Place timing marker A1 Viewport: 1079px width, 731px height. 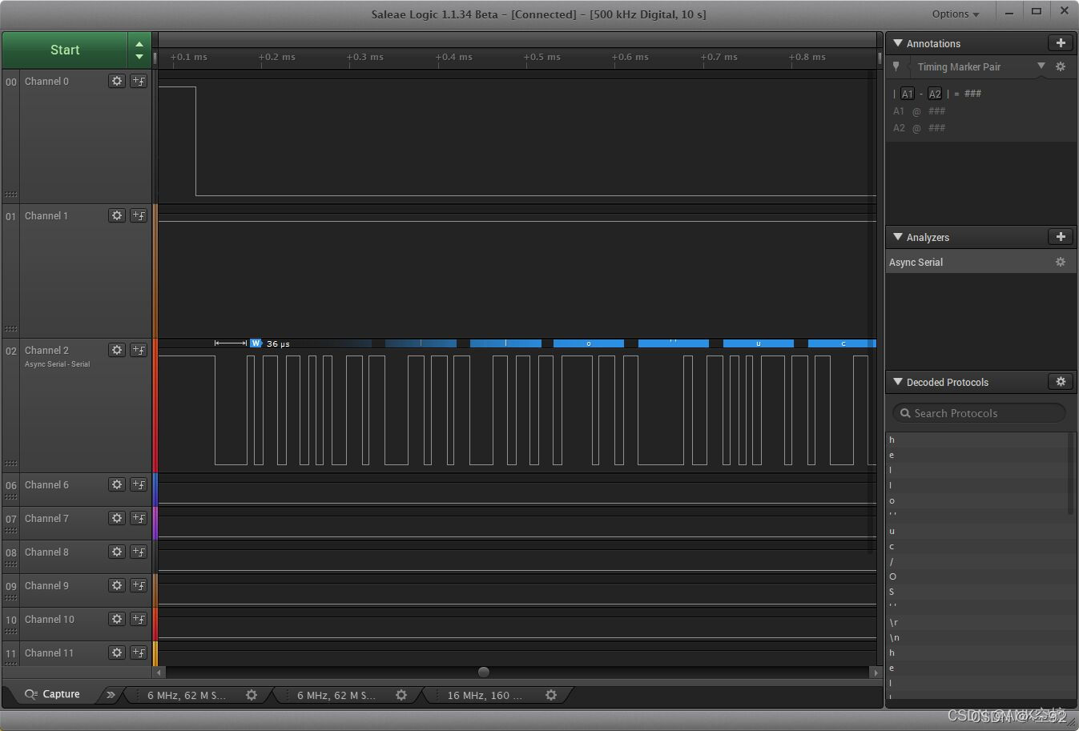point(907,94)
